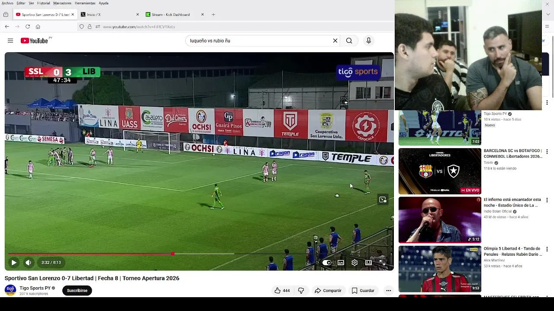This screenshot has width=554, height=311.
Task: Open the Barcelona SC vs Botafogo thumbnail
Action: tap(440, 171)
